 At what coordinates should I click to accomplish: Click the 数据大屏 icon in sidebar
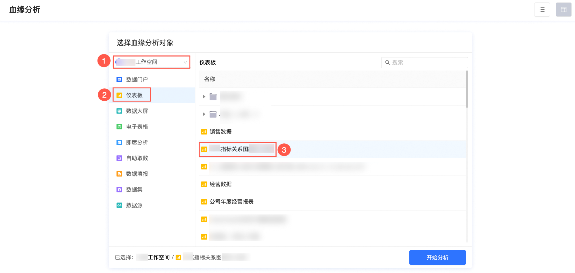pyautogui.click(x=119, y=111)
